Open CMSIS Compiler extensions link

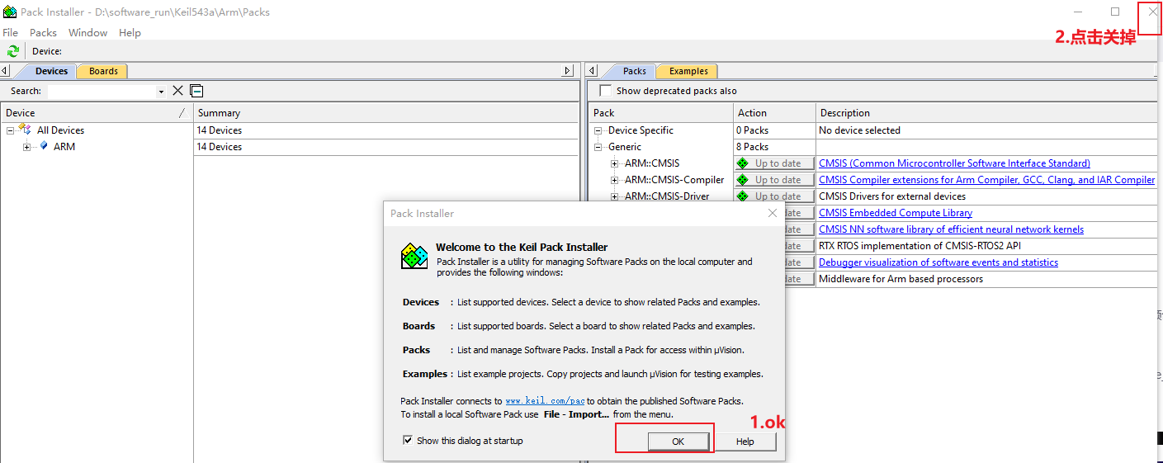point(986,180)
